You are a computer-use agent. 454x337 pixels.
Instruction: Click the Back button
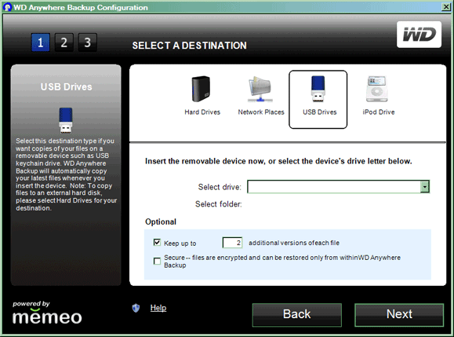click(x=296, y=315)
